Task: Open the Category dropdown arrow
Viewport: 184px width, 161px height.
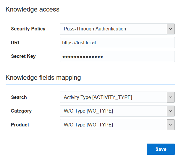Action: pyautogui.click(x=170, y=111)
